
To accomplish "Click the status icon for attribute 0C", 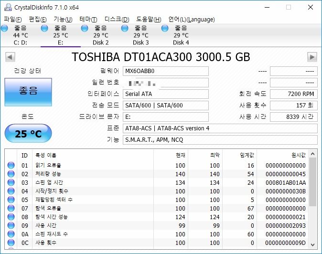I will (11, 243).
